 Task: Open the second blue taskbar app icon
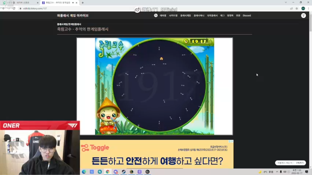pyautogui.click(x=92, y=171)
